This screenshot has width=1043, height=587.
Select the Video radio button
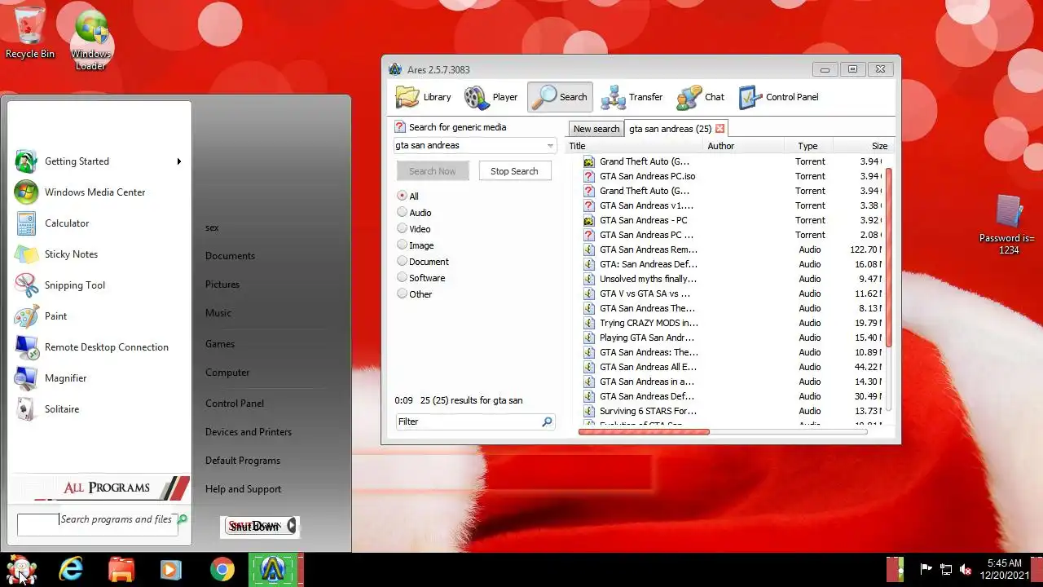point(402,228)
